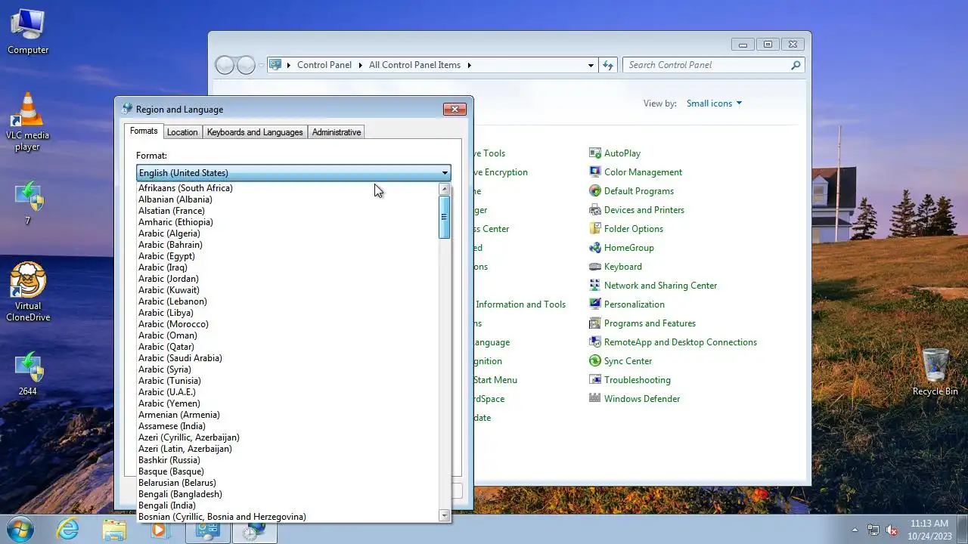
Task: Choose Afrikaans (South Africa) from the list
Action: point(288,188)
